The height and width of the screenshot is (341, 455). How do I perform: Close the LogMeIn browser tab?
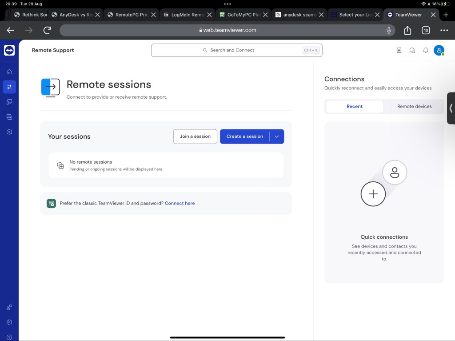pos(209,15)
